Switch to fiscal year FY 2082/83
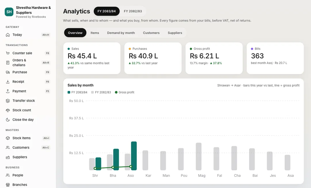 click(x=133, y=11)
